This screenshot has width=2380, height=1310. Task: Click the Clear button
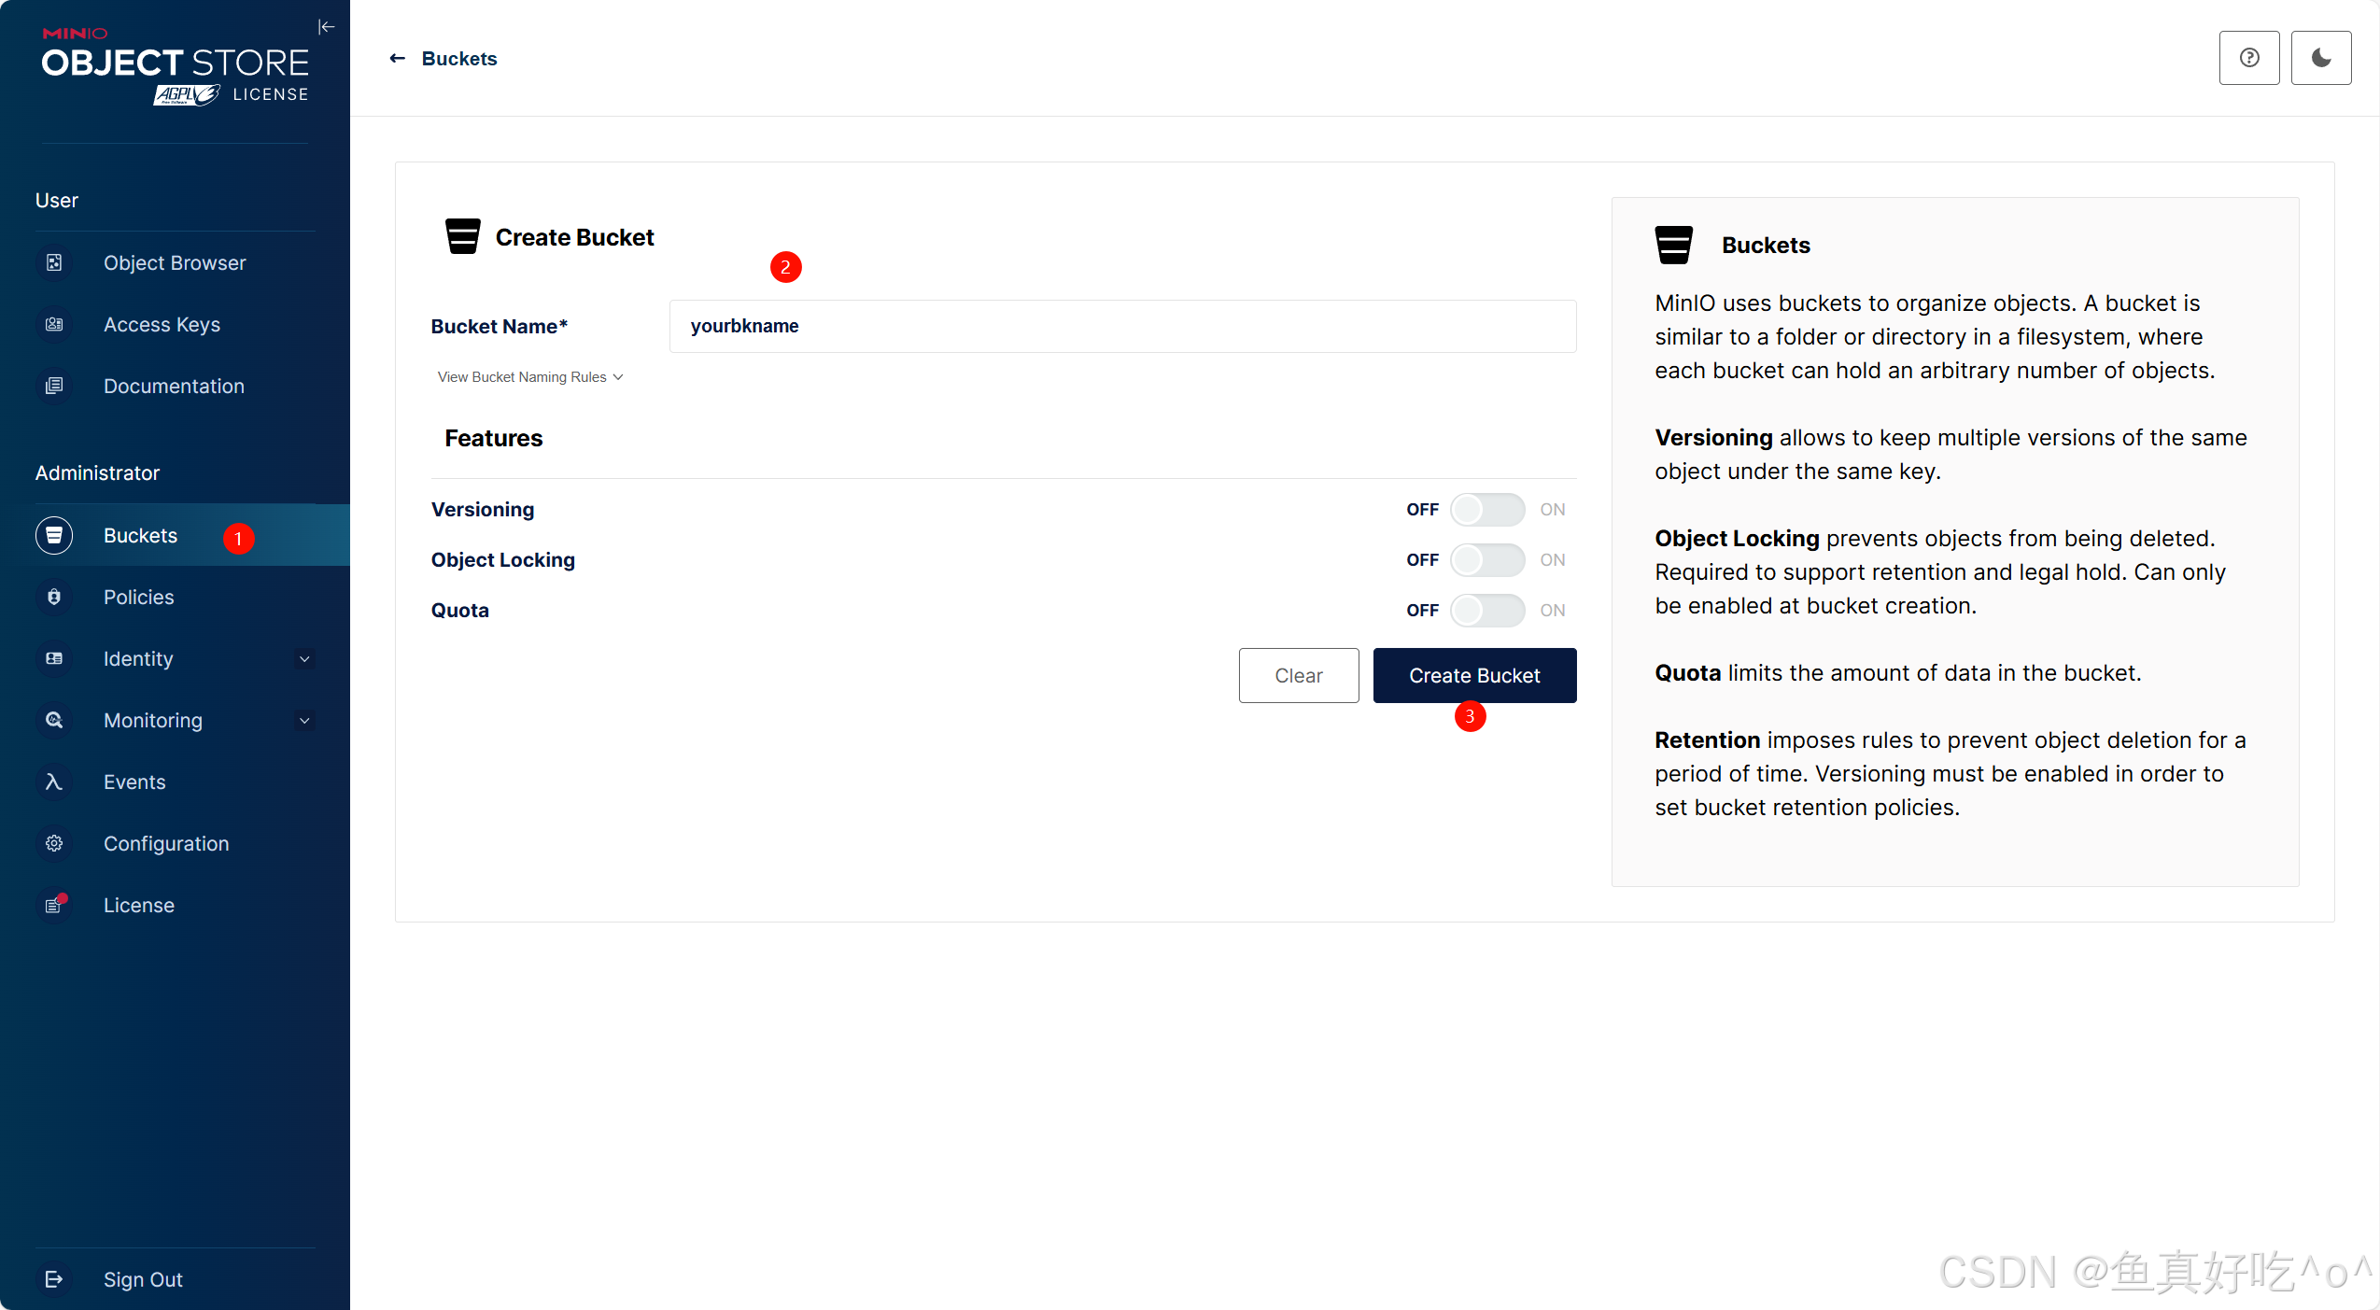coord(1298,676)
